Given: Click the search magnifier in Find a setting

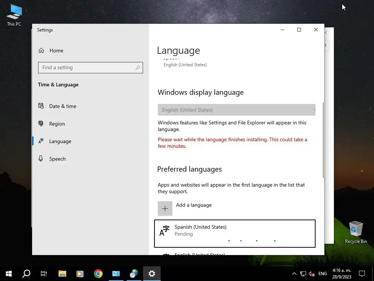Looking at the screenshot, I should pyautogui.click(x=138, y=68).
